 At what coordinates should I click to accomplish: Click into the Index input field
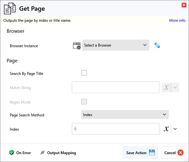[x=115, y=129]
